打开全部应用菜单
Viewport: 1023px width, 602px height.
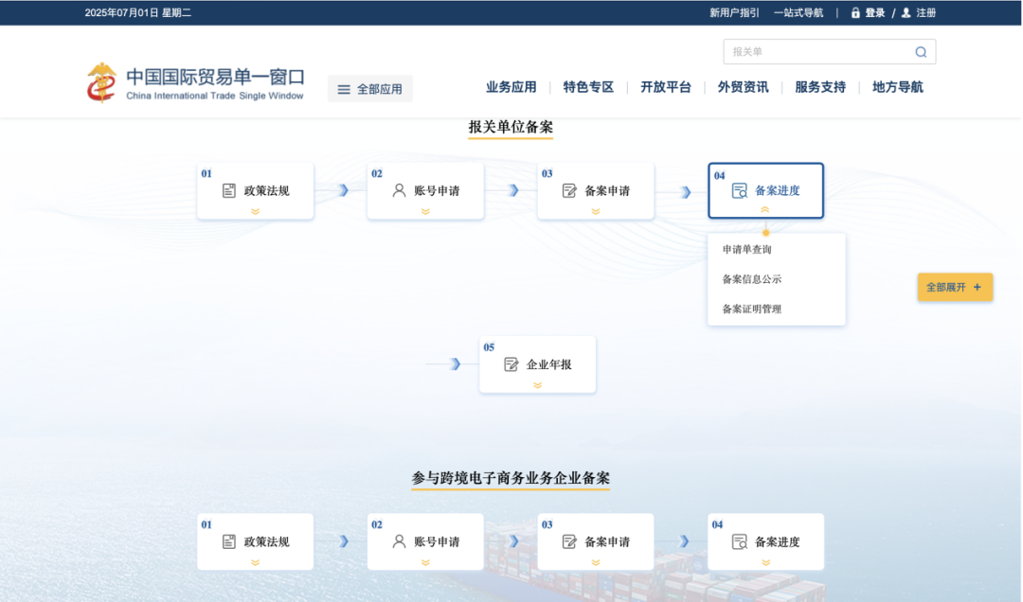pos(369,87)
